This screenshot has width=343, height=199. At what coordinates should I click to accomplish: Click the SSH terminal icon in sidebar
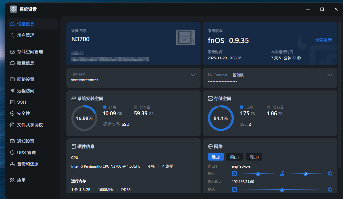pos(12,102)
